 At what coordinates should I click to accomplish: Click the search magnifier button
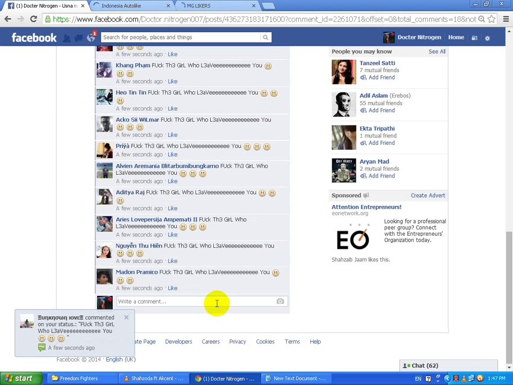pos(266,37)
